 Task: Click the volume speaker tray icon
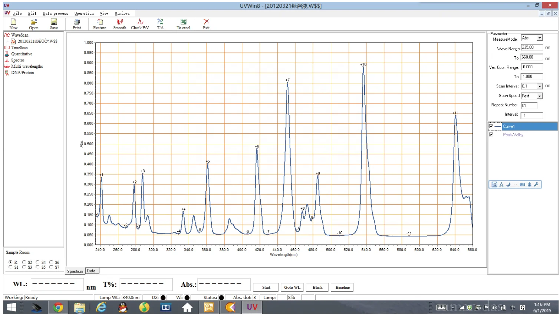495,308
